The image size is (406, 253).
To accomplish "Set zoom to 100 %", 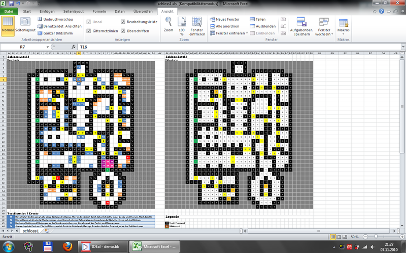I will coord(182,26).
